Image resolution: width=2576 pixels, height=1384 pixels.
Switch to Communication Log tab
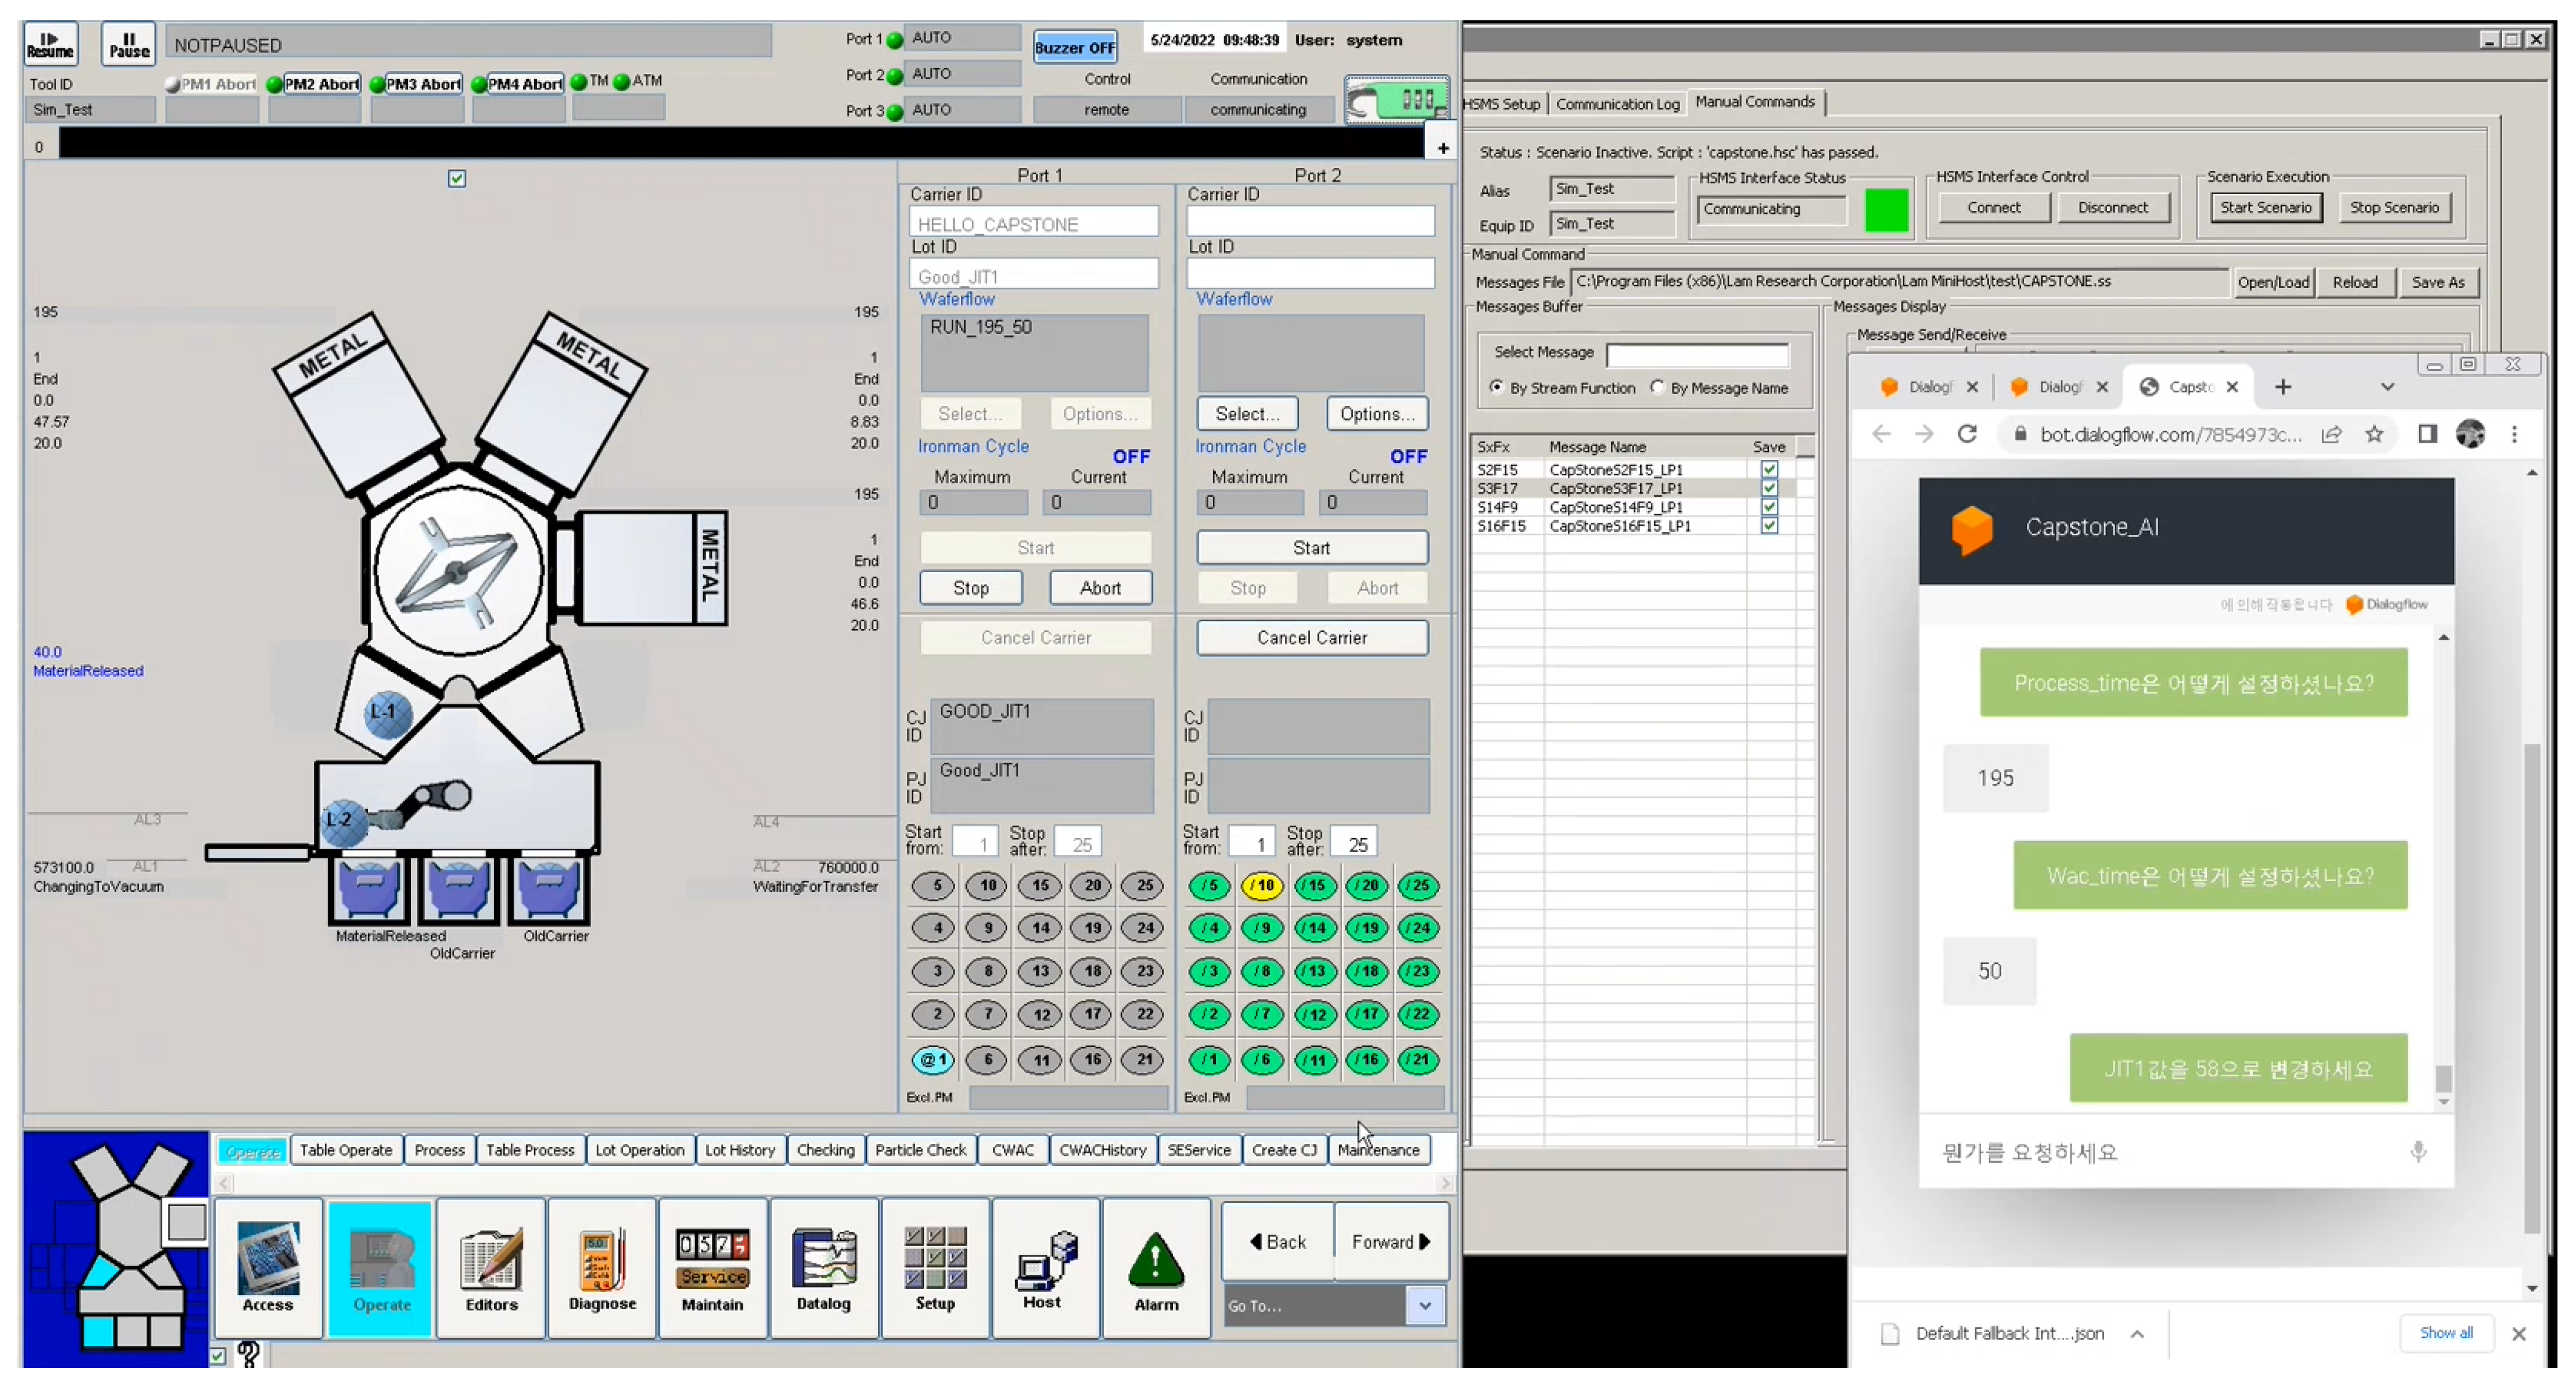pyautogui.click(x=1617, y=104)
